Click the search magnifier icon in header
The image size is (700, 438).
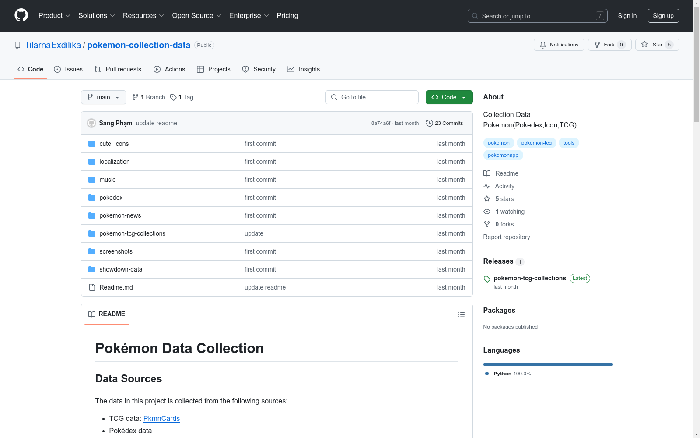point(475,16)
